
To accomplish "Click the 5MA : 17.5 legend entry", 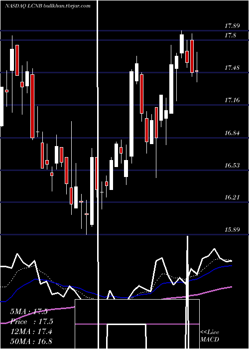I will tap(29, 312).
